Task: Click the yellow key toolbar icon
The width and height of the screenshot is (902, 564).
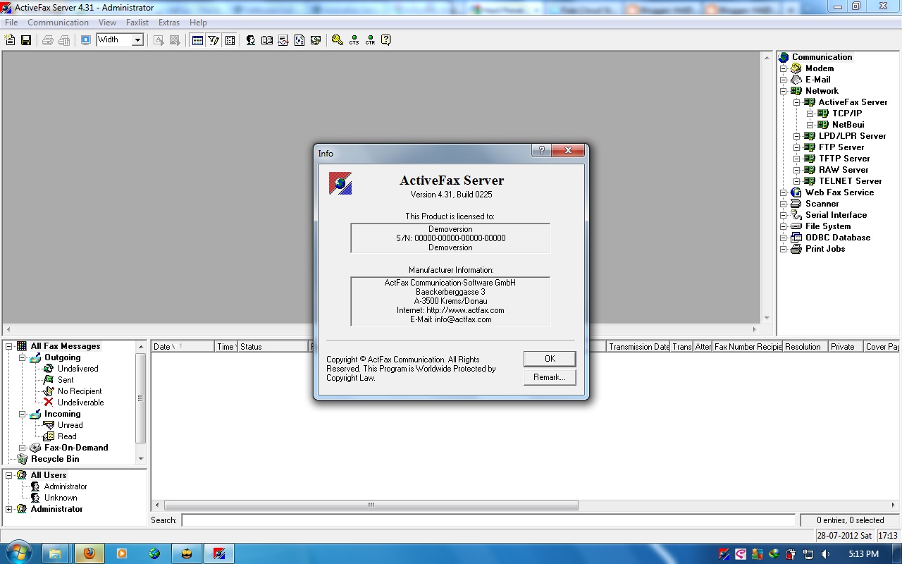Action: pos(338,40)
